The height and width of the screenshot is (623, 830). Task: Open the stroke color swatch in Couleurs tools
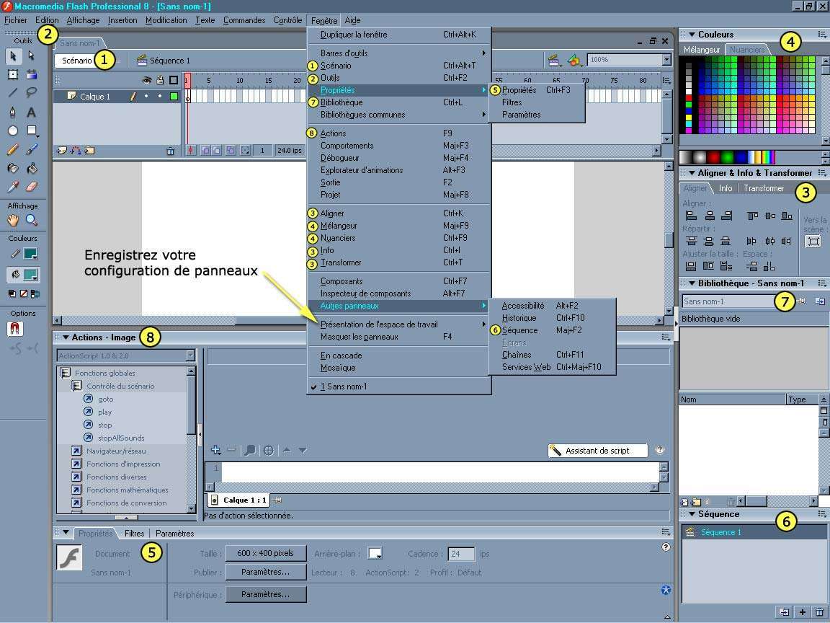pos(30,255)
